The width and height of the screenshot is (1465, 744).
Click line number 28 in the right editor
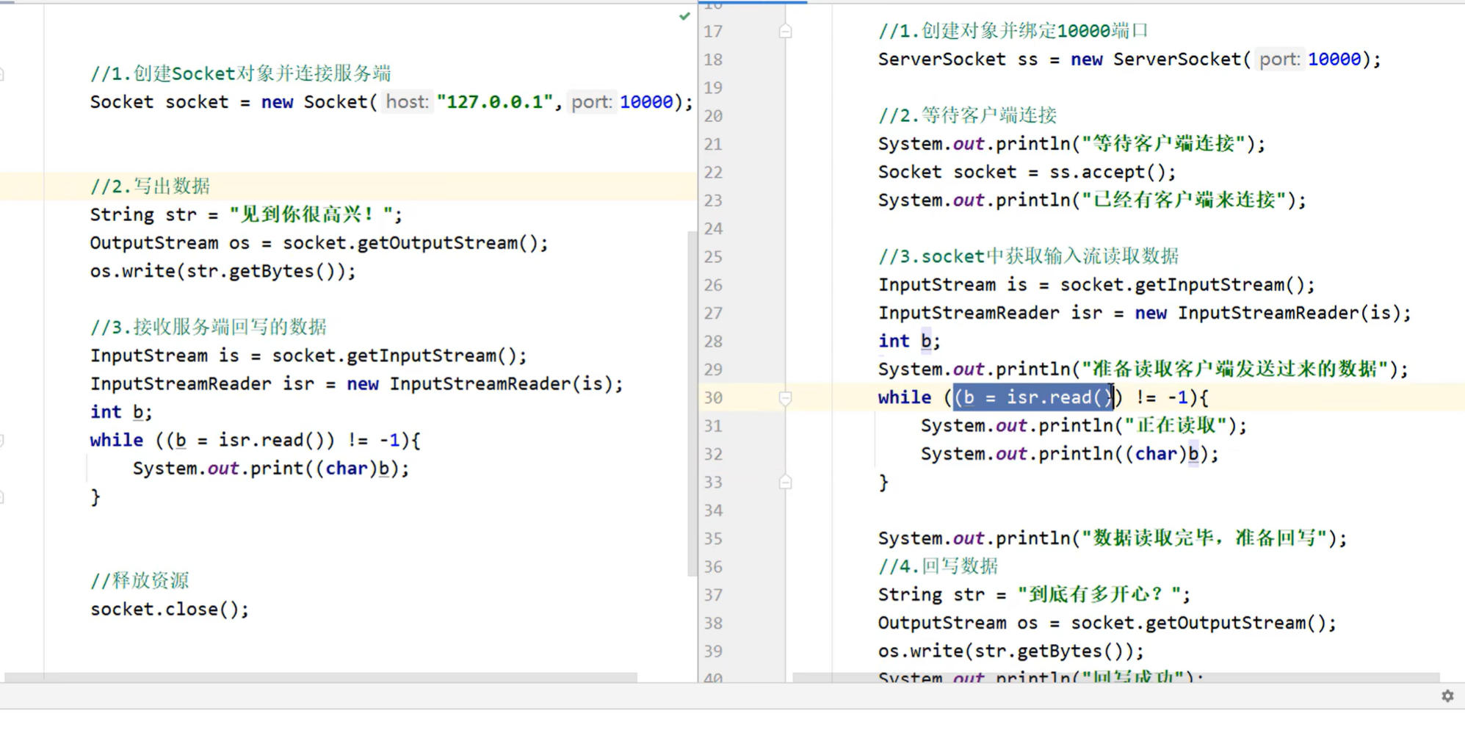tap(712, 341)
